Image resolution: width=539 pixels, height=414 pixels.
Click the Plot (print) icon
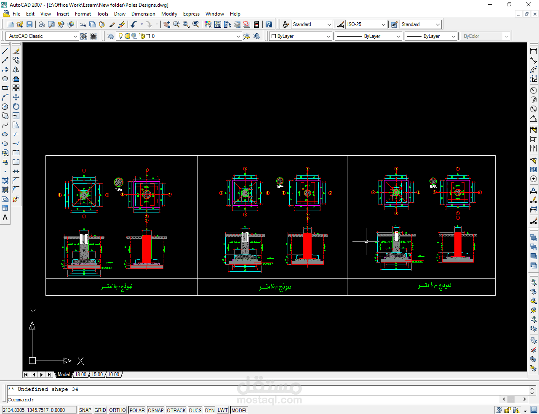click(x=42, y=24)
